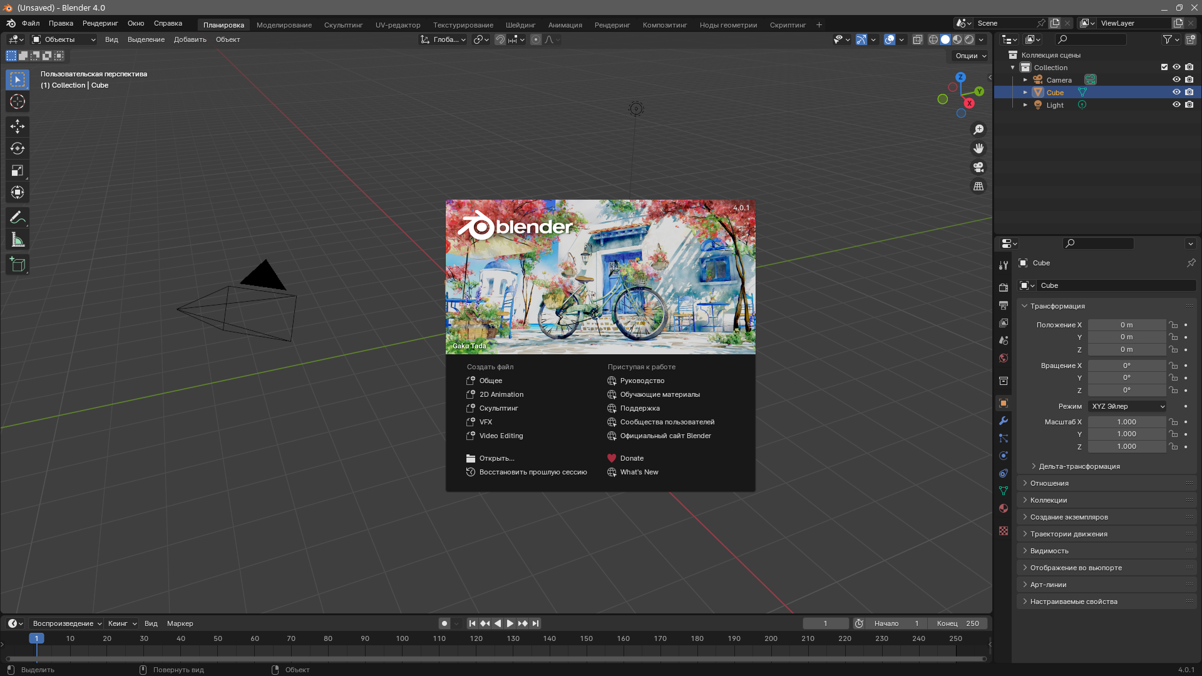Click Открыть... on splash screen
The width and height of the screenshot is (1202, 676).
(490, 458)
